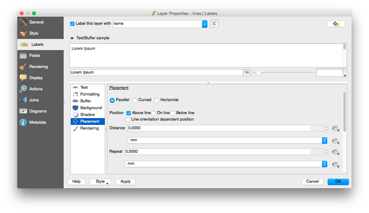Confirm with the OK button
The image size is (369, 213).
[338, 182]
